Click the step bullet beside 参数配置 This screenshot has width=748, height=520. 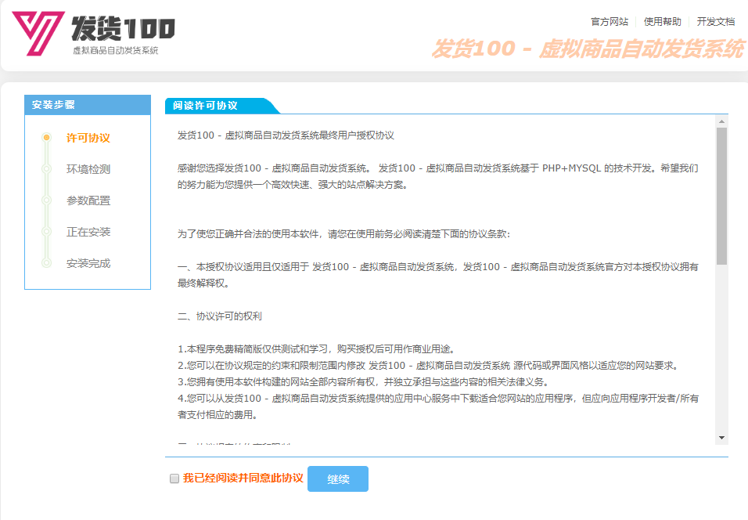pyautogui.click(x=46, y=200)
